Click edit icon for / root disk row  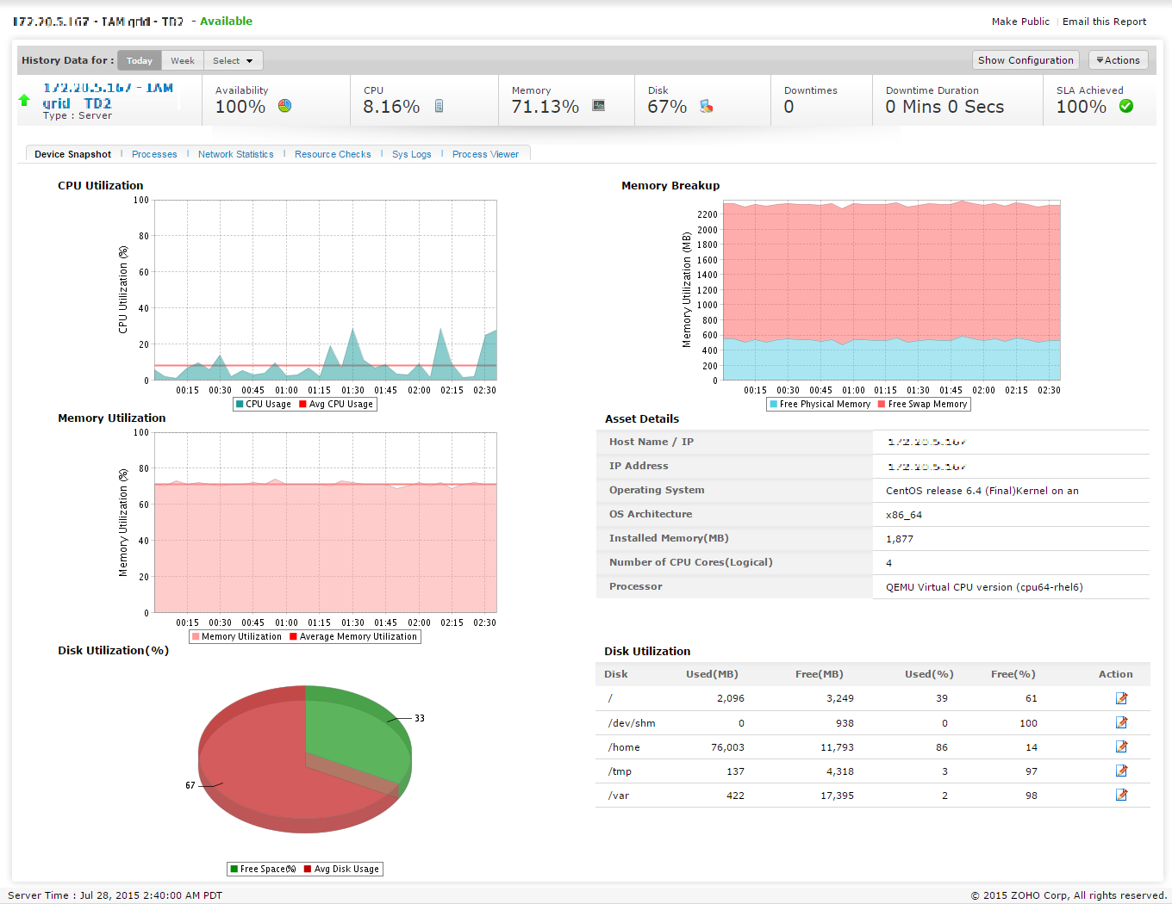[x=1121, y=698]
